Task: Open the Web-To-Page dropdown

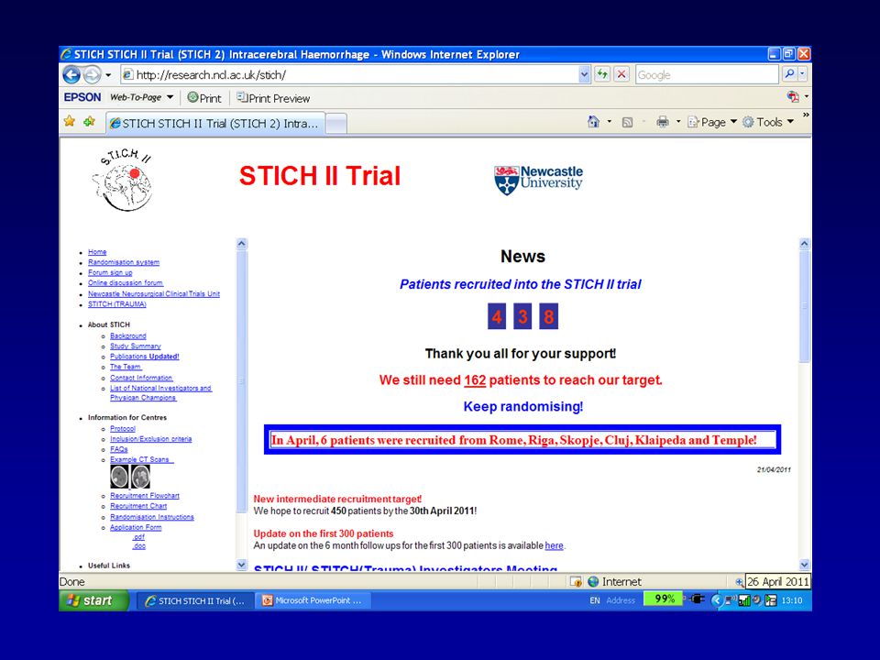Action: pos(141,97)
